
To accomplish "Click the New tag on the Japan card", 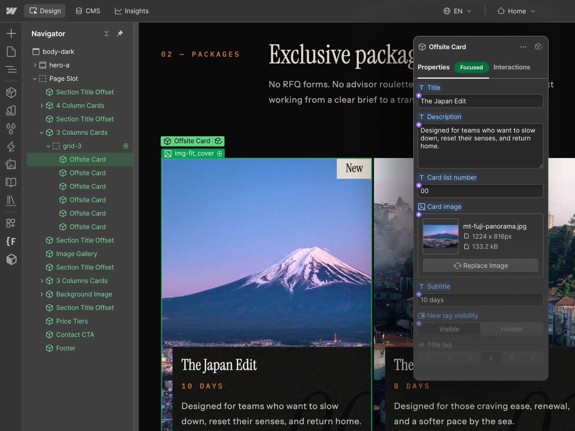I will [354, 168].
